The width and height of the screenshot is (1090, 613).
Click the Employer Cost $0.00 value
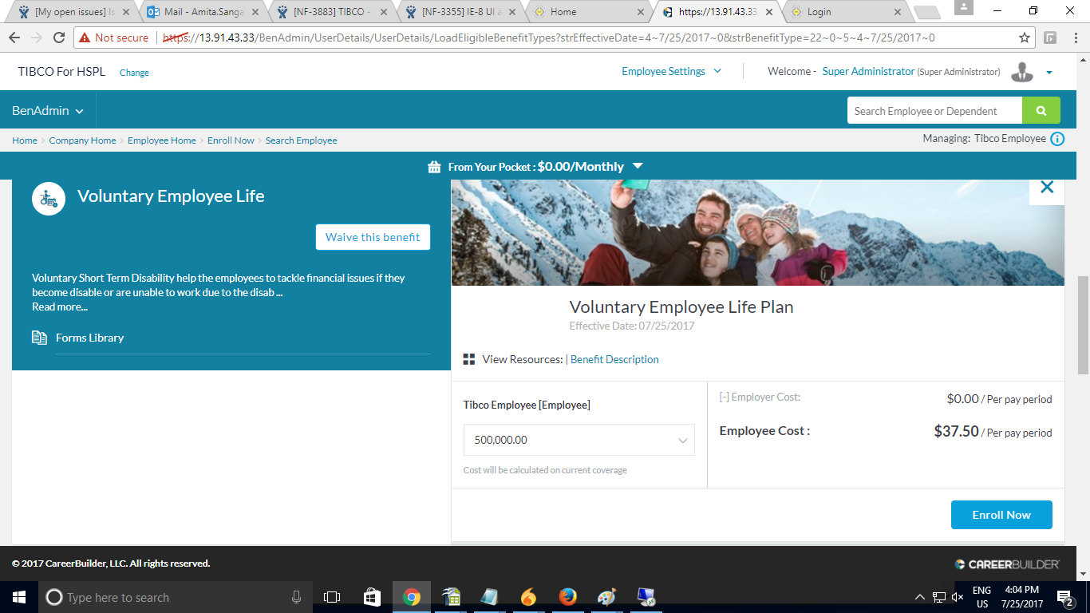coord(962,398)
